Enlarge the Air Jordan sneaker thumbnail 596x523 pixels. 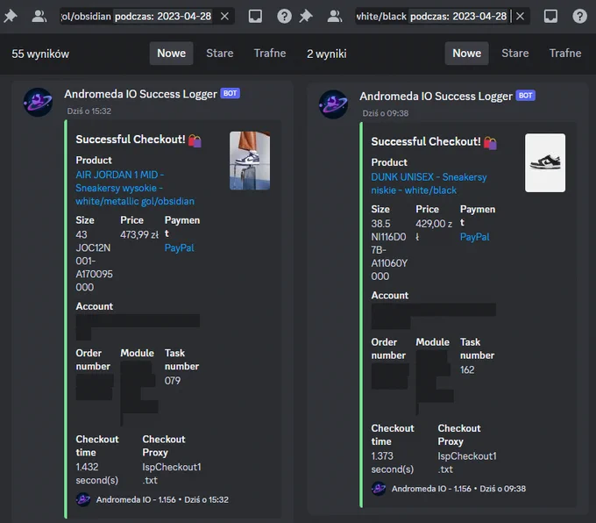coord(250,161)
